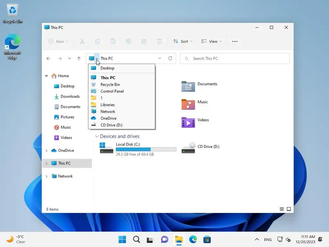Screen dimensions: 329x247
Task: Choose Recycle Bin in the location dropdown
Action: pos(121,85)
